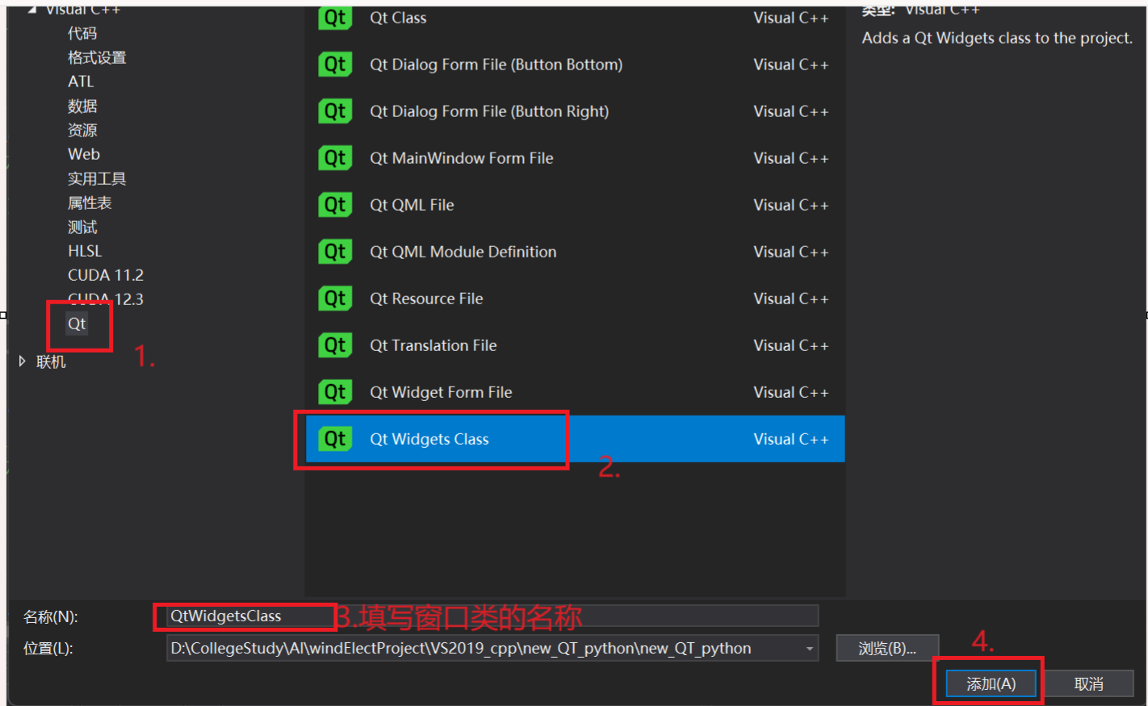Click Qt icon next to Qt MainWindow Form File
This screenshot has width=1148, height=706.
tap(335, 158)
